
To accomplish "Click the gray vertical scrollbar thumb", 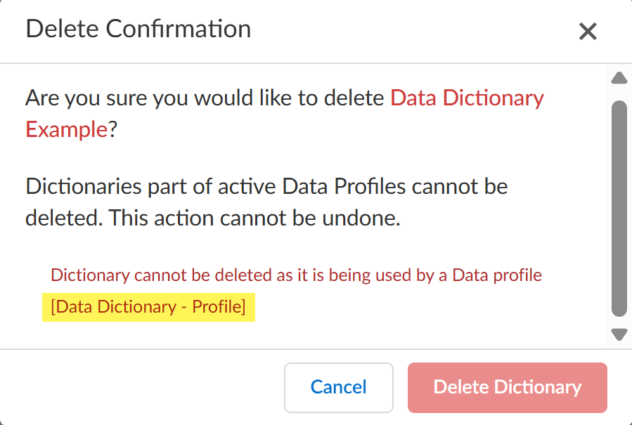I will point(619,208).
